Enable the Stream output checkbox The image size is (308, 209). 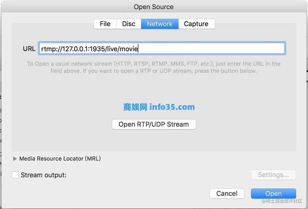(x=15, y=175)
